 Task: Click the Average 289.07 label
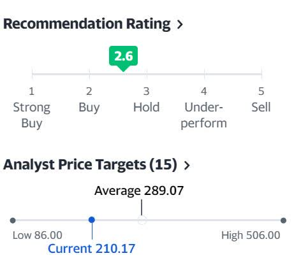pyautogui.click(x=139, y=190)
